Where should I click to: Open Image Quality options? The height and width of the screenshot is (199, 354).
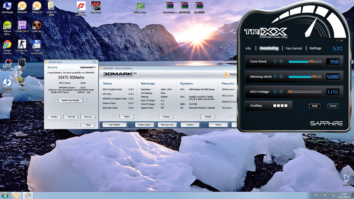pos(145,125)
